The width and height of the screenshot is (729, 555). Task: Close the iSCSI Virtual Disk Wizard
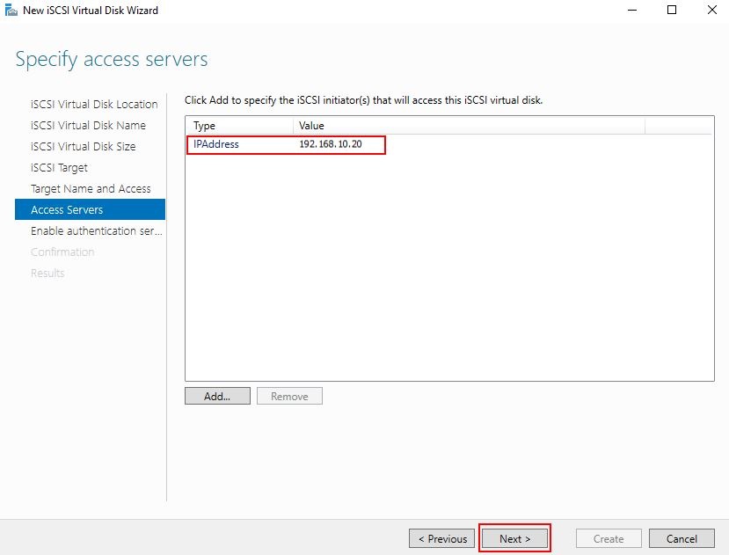(711, 10)
